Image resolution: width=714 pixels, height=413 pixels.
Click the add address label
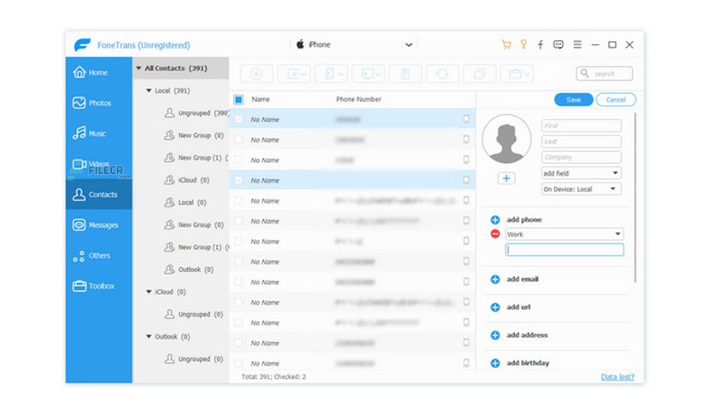[527, 335]
